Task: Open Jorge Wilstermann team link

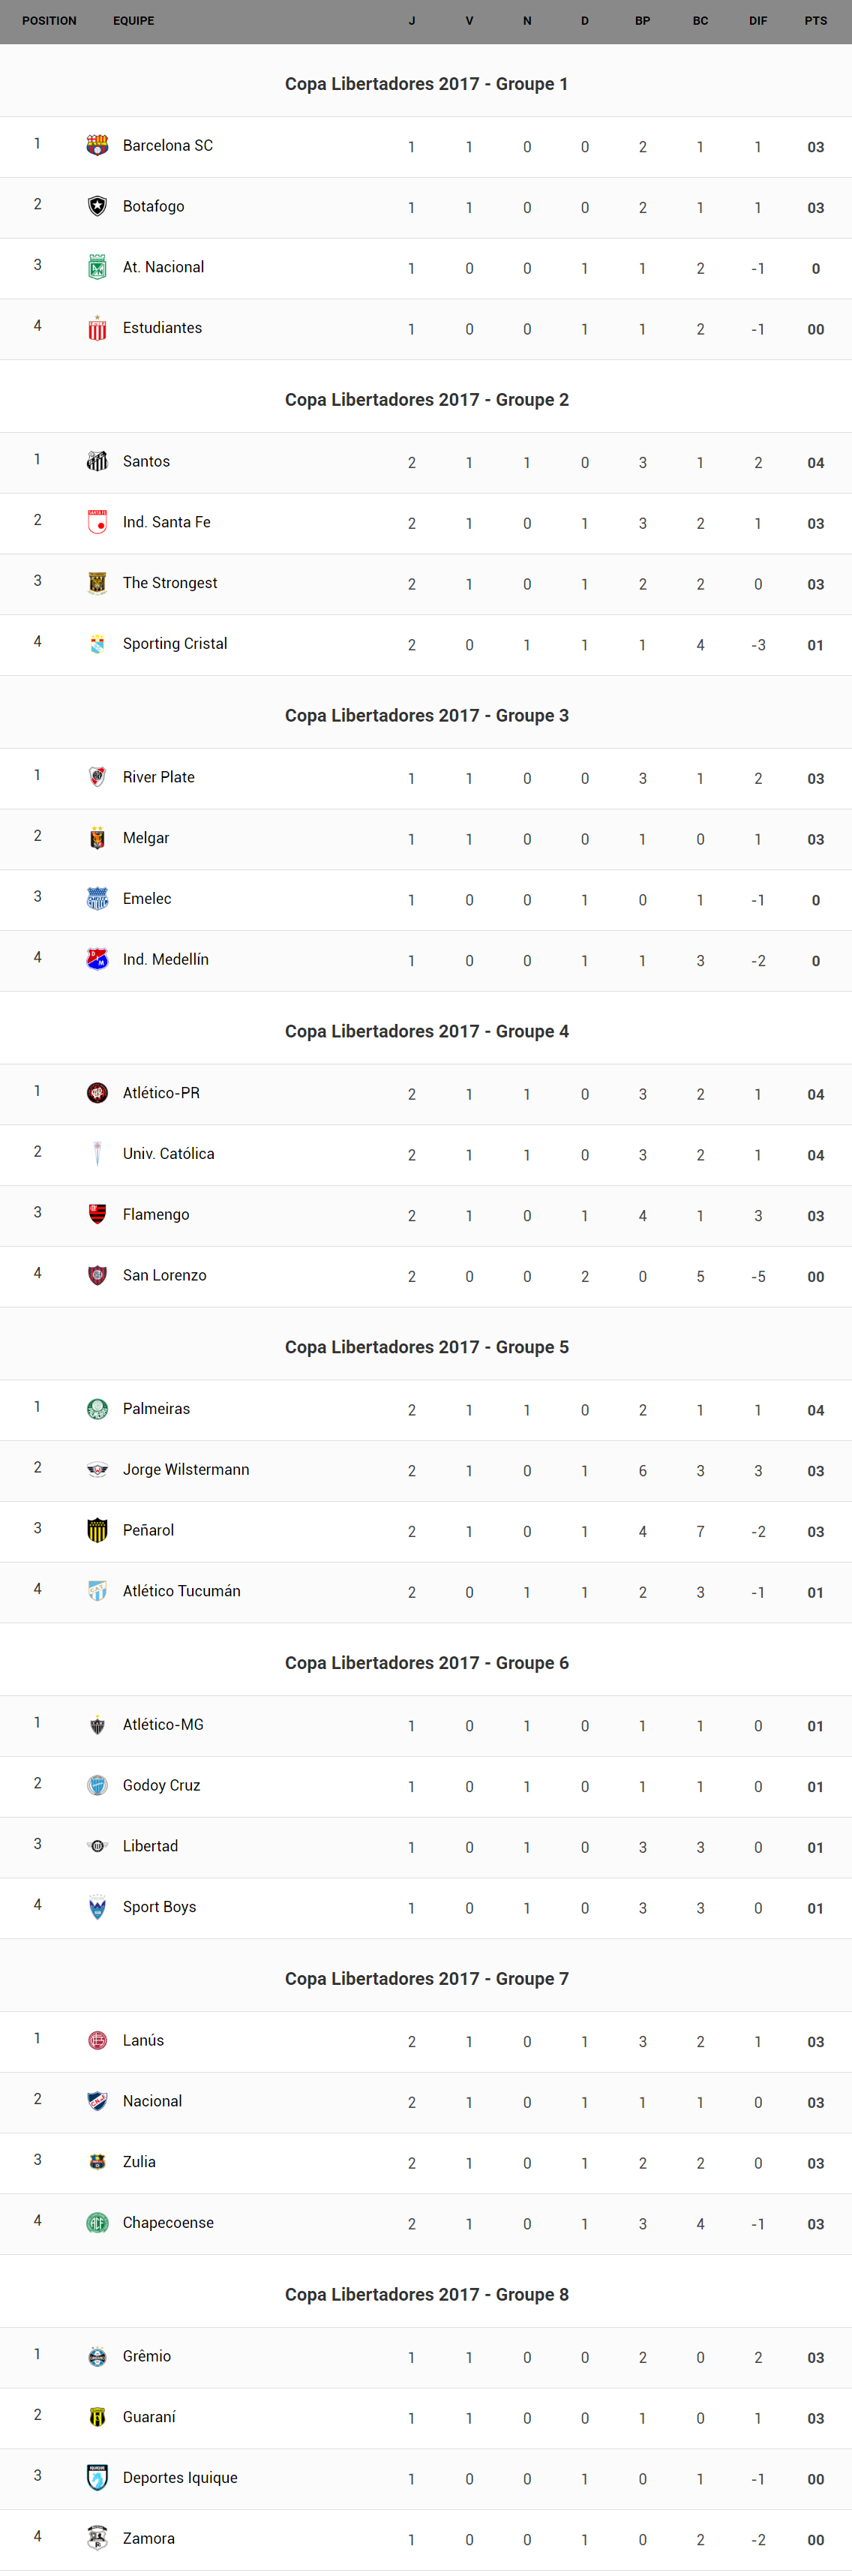Action: [186, 1469]
